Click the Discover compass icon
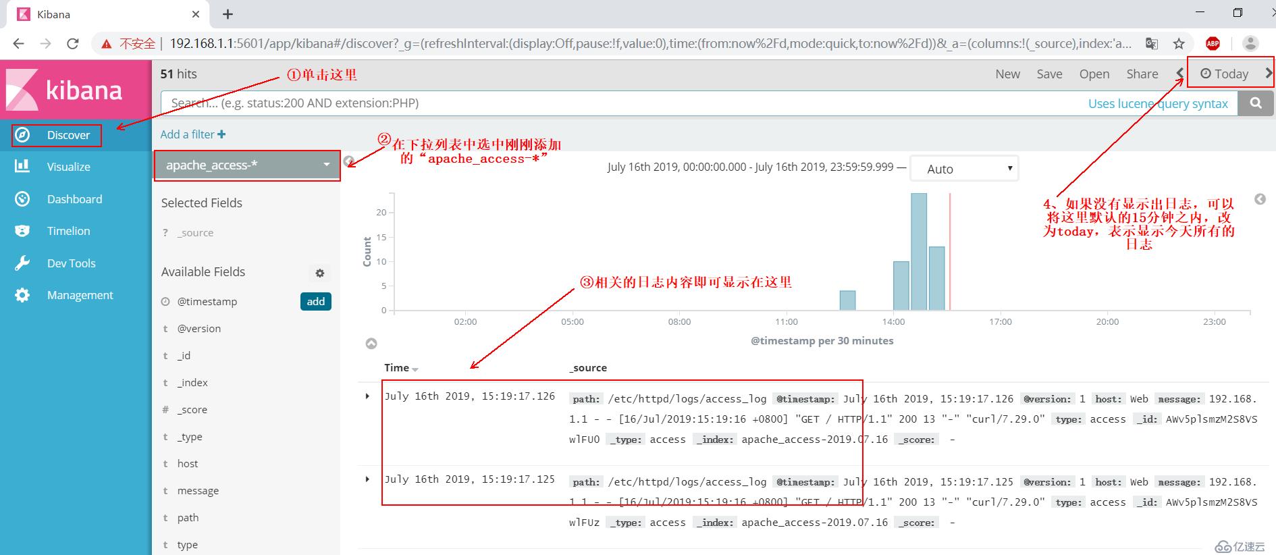1276x555 pixels. coord(22,135)
